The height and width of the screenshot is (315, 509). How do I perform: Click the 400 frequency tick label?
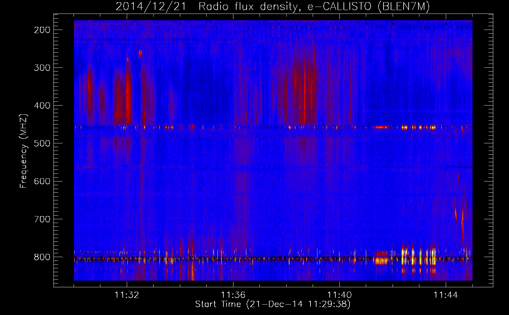(42, 106)
